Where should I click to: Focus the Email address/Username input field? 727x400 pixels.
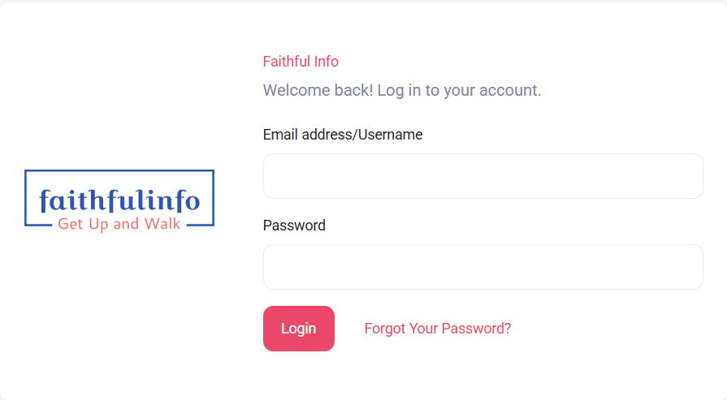tap(483, 176)
